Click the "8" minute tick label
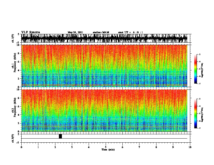Viewport: 214px width, 165px height. tap(156, 147)
